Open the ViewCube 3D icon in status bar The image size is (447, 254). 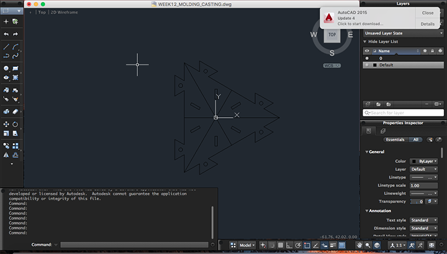click(377, 245)
